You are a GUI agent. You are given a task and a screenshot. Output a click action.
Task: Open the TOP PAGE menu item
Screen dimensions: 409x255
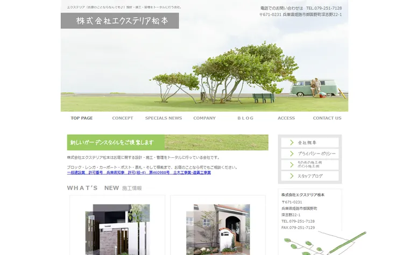click(x=82, y=118)
